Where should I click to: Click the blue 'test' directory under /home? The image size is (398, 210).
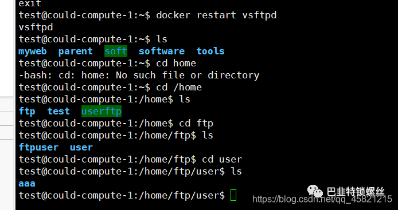click(58, 111)
